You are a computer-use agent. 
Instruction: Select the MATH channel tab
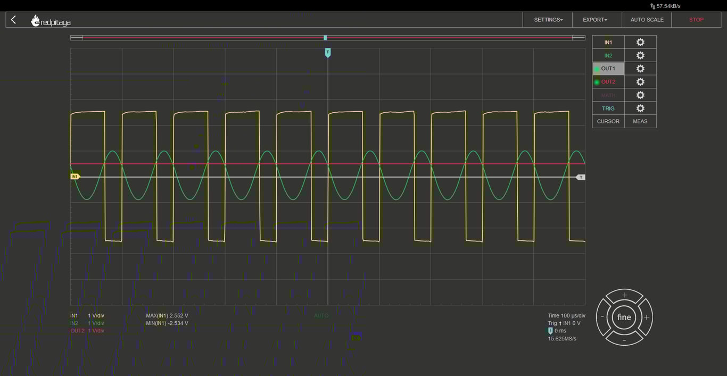[x=608, y=95]
